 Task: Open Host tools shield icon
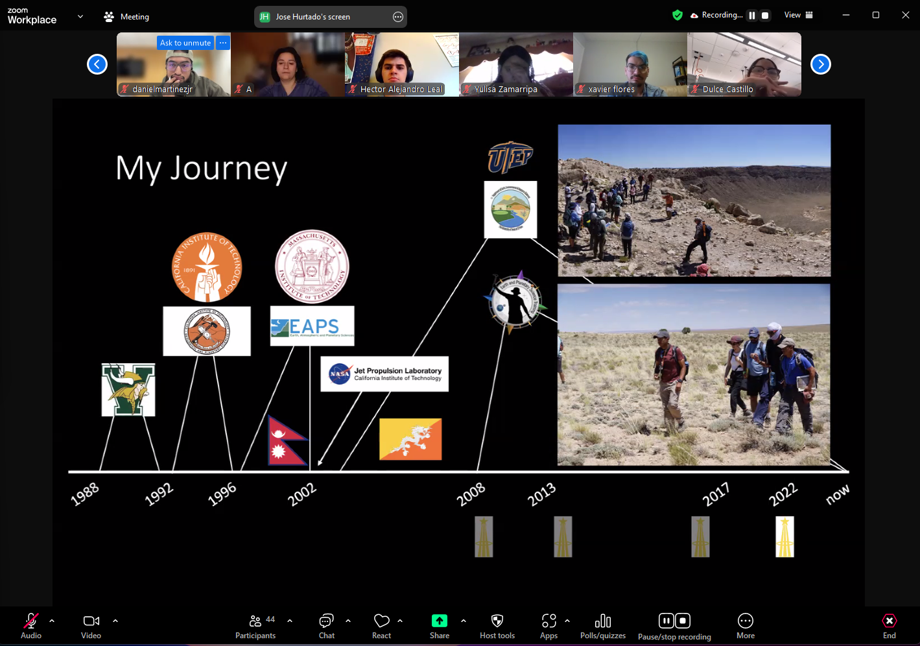[x=497, y=621]
